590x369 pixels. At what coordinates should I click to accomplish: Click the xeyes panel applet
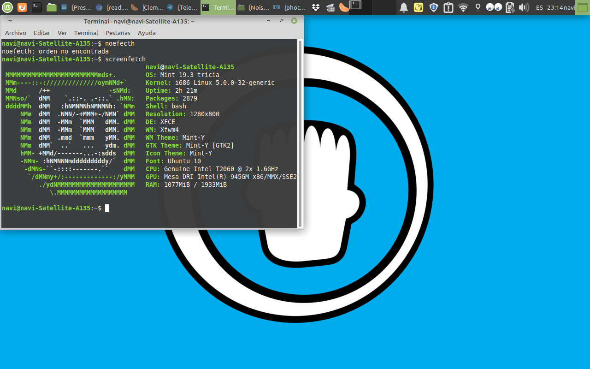click(494, 7)
